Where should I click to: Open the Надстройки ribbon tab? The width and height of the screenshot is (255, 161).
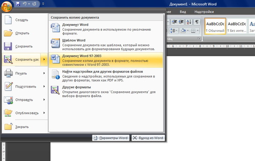coord(204,12)
